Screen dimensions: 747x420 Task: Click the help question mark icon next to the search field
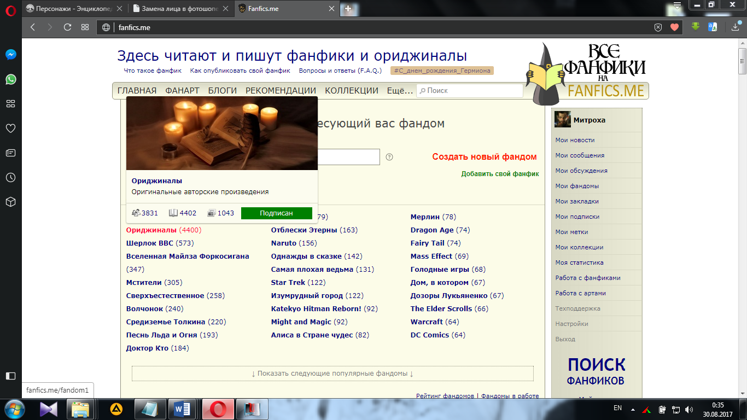tap(389, 157)
